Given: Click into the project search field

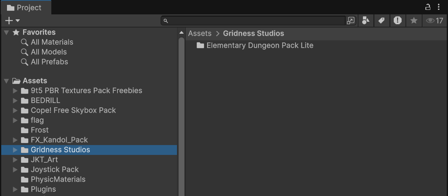Looking at the screenshot, I should 255,21.
